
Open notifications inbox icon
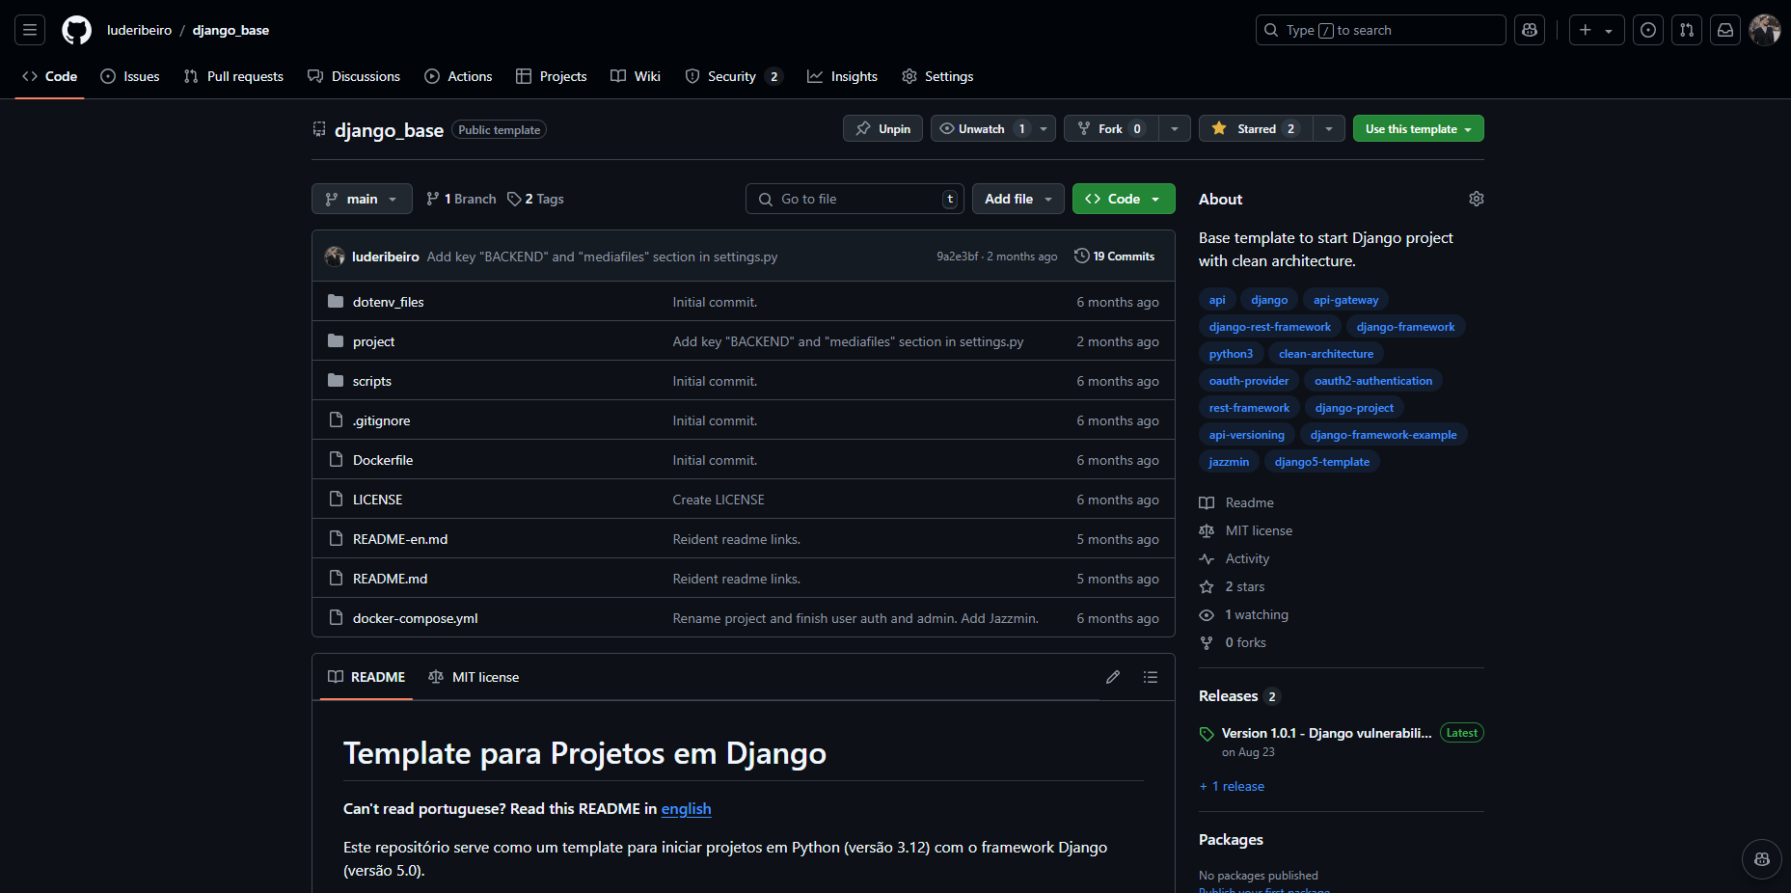(1725, 30)
